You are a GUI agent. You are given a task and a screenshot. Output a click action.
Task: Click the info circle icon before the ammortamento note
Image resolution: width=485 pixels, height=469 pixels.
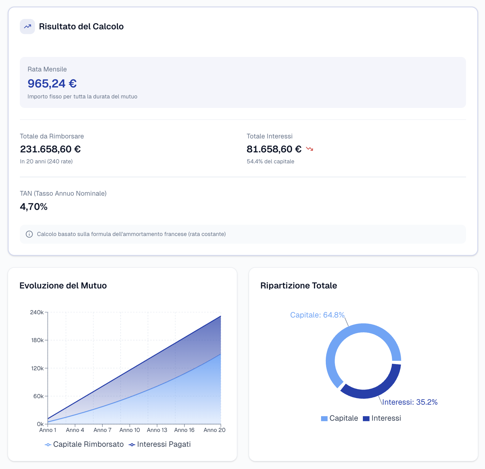pyautogui.click(x=29, y=234)
